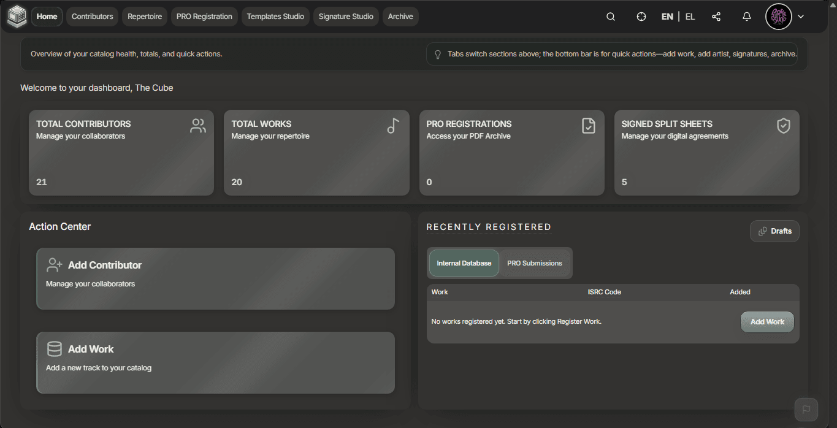Click Add Work button in the table

[767, 322]
